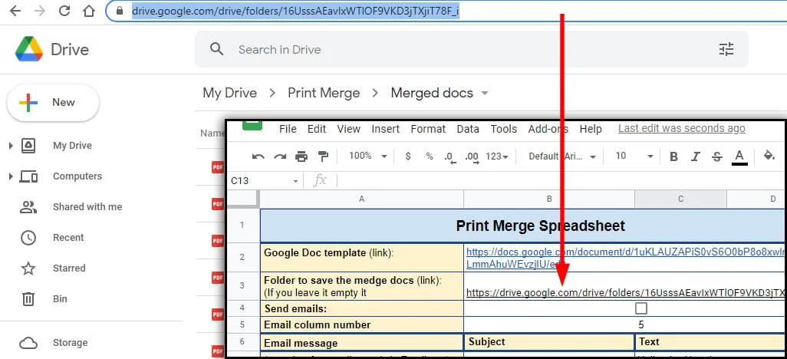787x359 pixels.
Task: Toggle the Send emails checkbox
Action: pyautogui.click(x=641, y=308)
